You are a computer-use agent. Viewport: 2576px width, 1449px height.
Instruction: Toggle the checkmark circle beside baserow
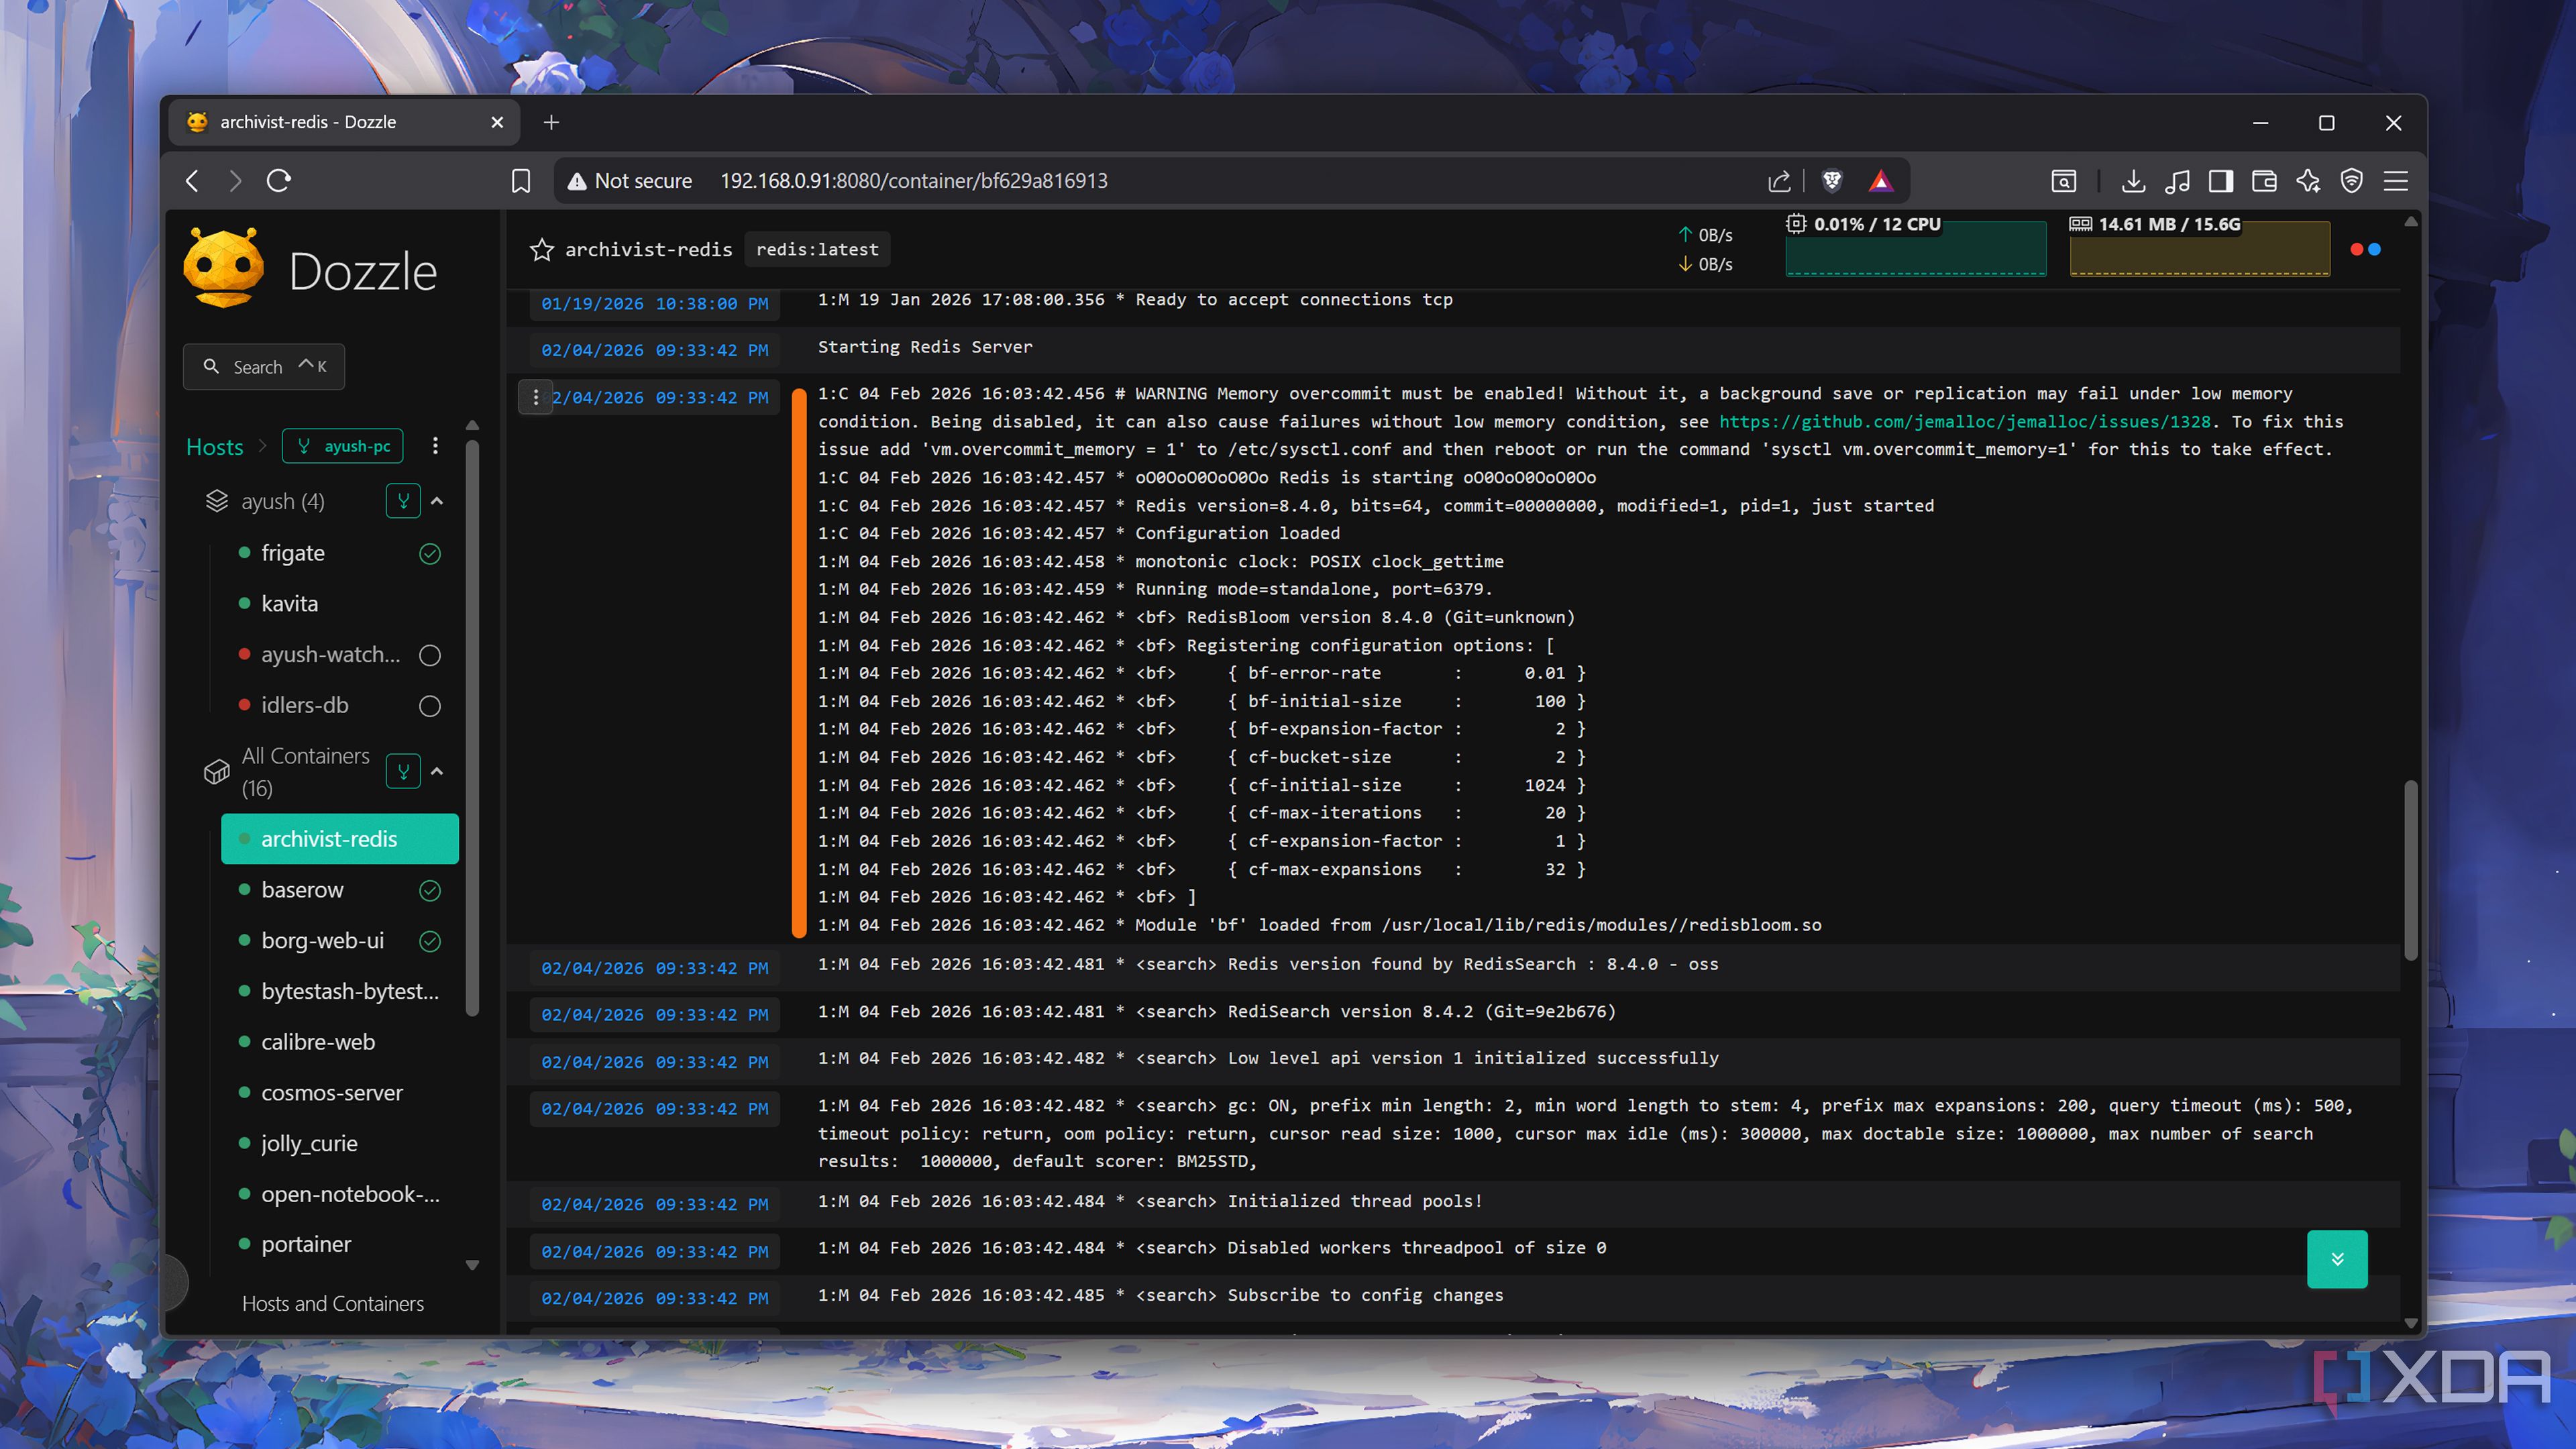pos(430,890)
